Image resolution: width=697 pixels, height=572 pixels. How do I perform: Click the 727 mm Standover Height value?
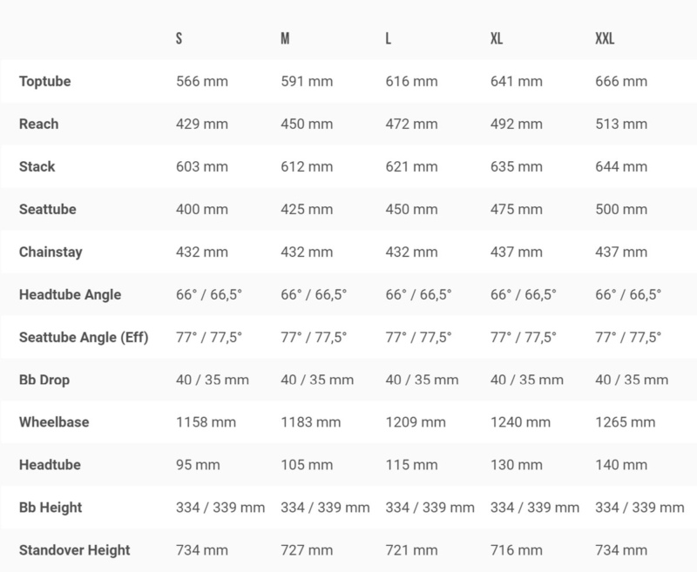307,550
